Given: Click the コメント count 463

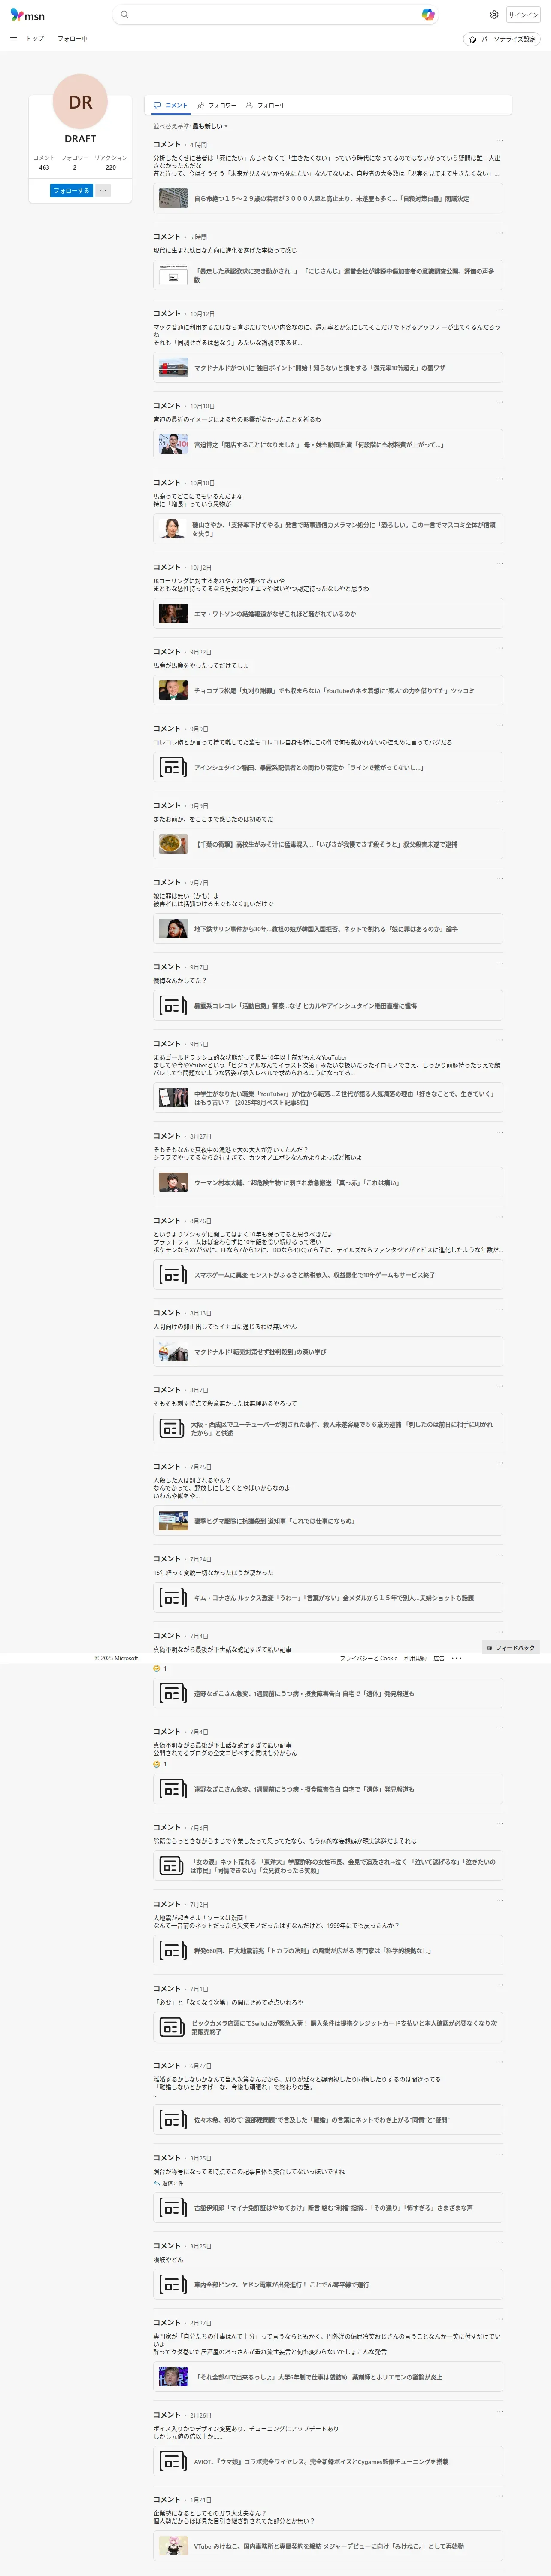Looking at the screenshot, I should [x=44, y=168].
